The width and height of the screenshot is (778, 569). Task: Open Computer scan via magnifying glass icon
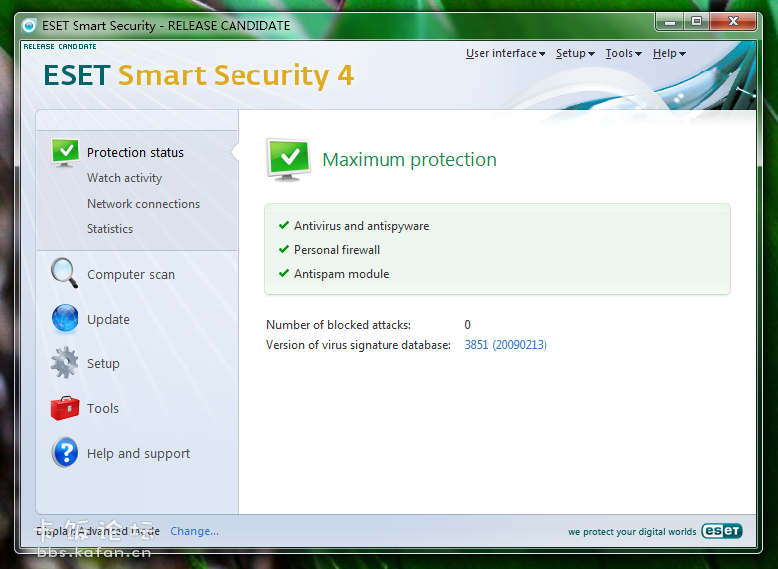65,273
